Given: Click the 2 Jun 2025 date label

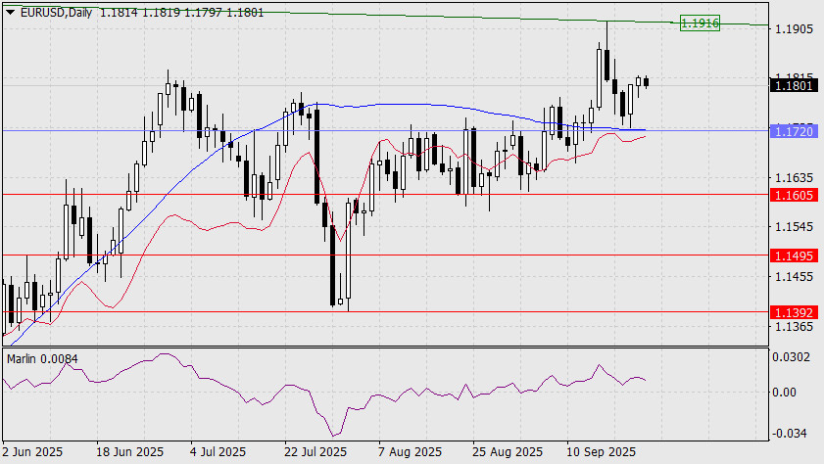Looking at the screenshot, I should coord(33,452).
